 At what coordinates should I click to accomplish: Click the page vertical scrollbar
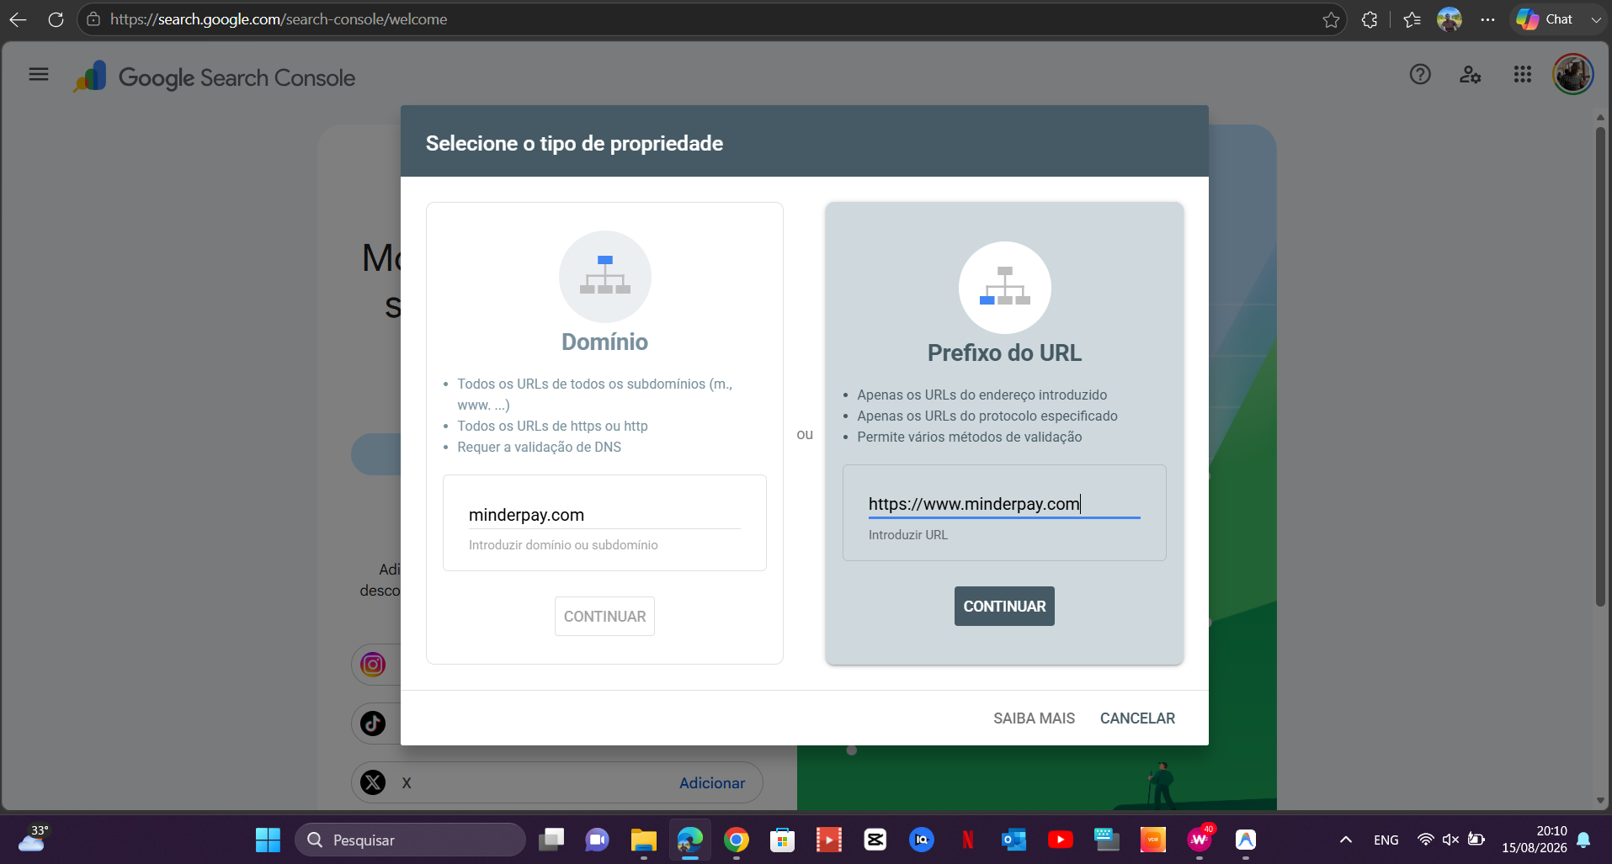point(1600,367)
